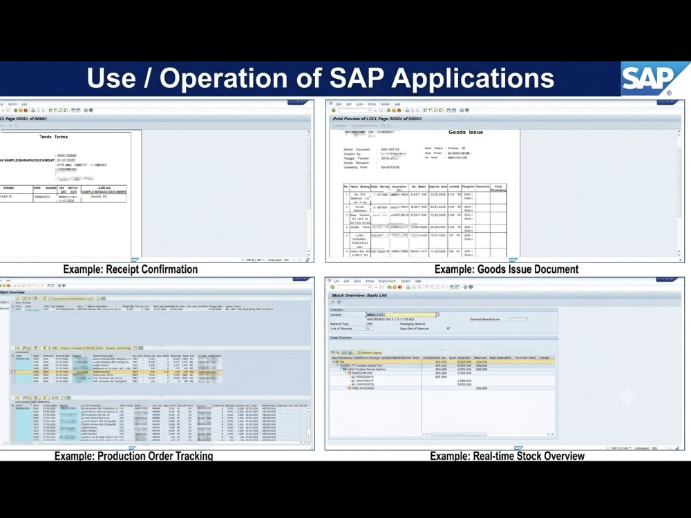Click yellow text button in top Production Order toolbar
691x518 pixels.
pos(73,298)
